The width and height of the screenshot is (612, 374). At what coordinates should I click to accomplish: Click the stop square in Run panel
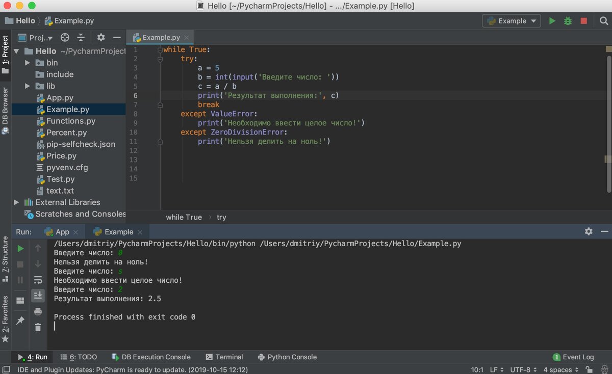20,264
